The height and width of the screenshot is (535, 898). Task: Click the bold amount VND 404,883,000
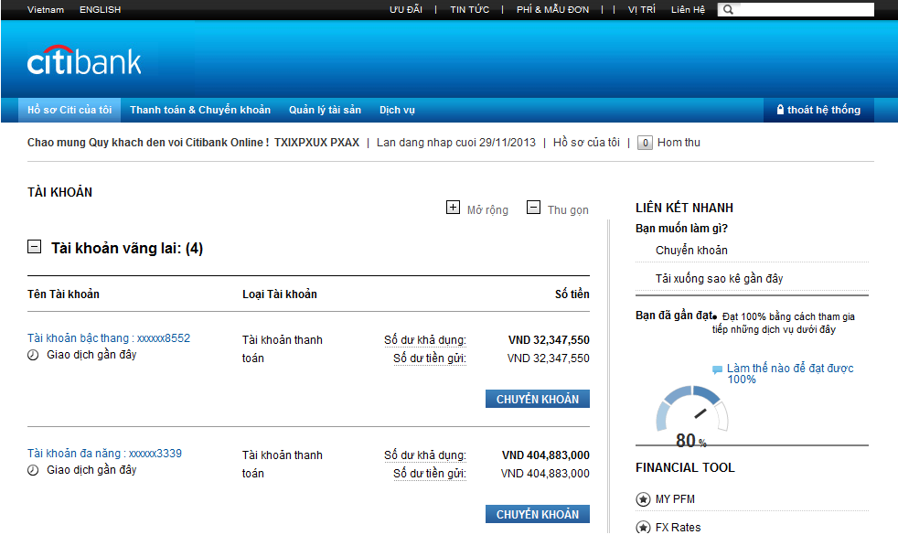546,455
